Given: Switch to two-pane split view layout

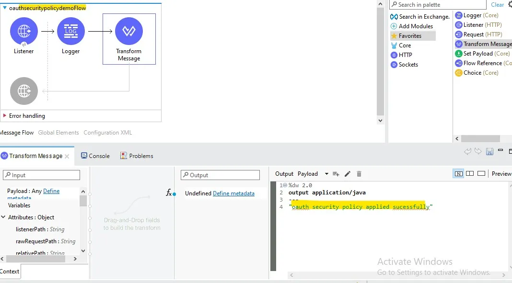Looking at the screenshot, I should [x=470, y=173].
